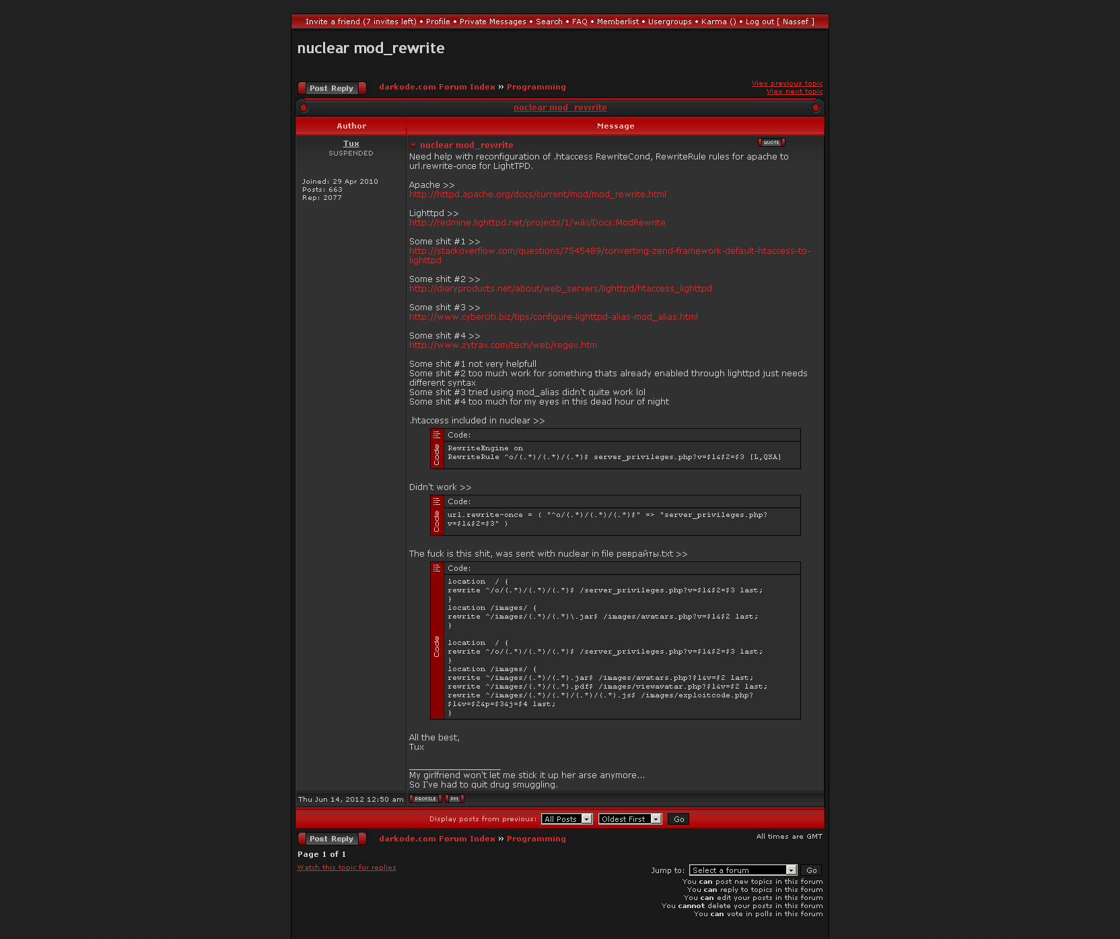Click the list icon of first Code box
Image resolution: width=1120 pixels, height=939 pixels.
[437, 435]
